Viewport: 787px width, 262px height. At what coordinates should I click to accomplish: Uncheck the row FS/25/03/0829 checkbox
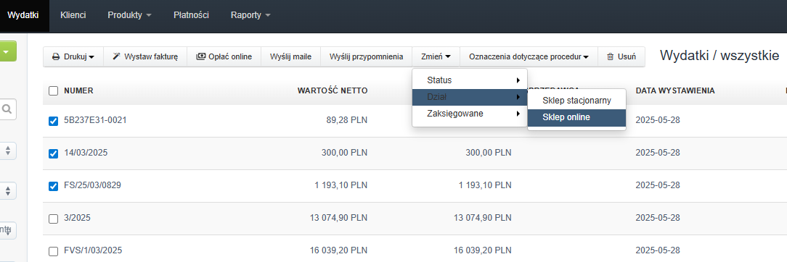[53, 186]
